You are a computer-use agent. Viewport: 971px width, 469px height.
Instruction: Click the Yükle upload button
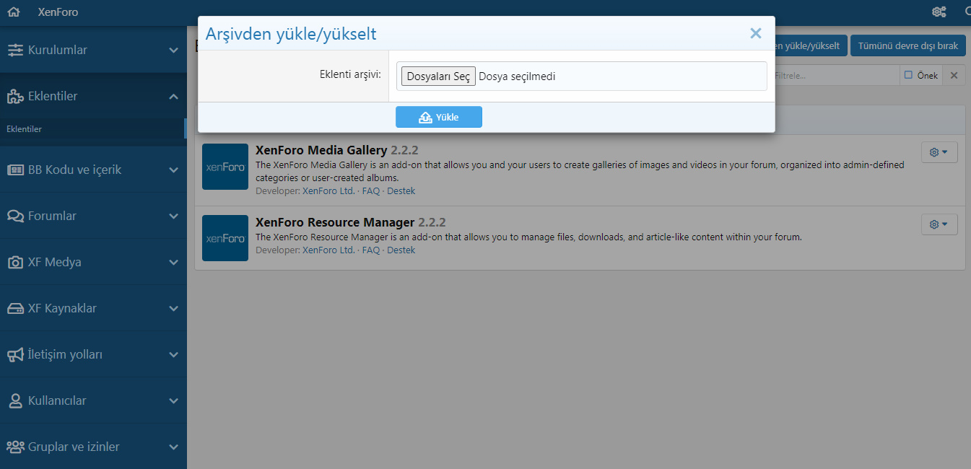[x=438, y=117]
